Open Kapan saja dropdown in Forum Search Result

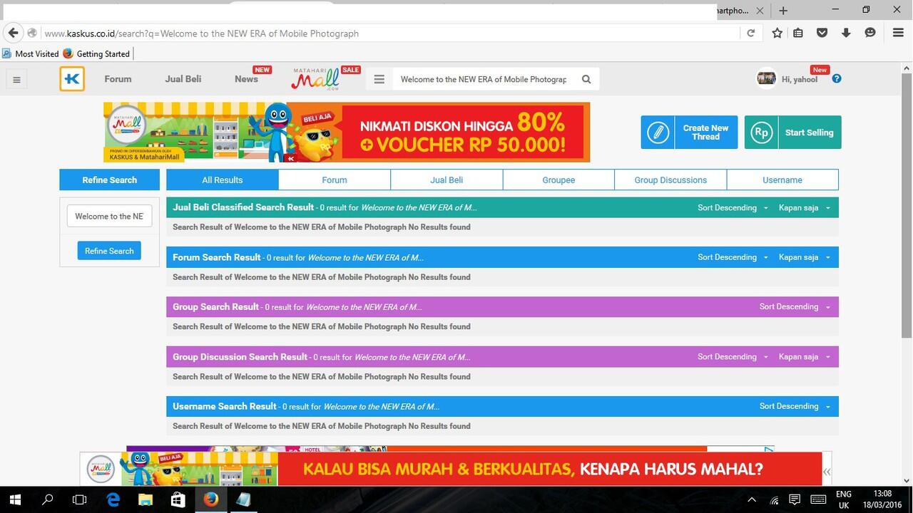pyautogui.click(x=805, y=257)
